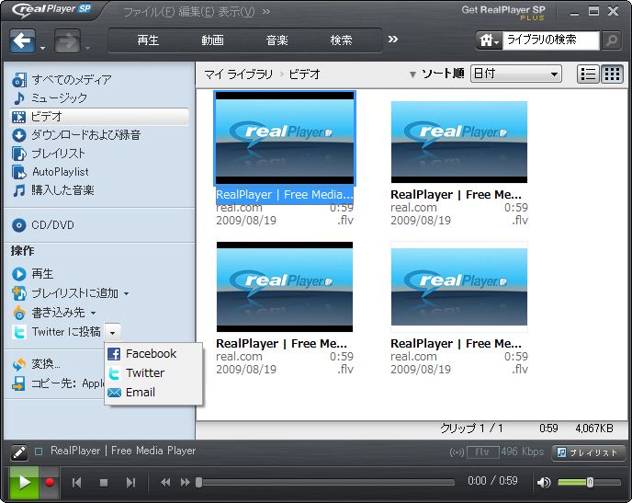The width and height of the screenshot is (632, 503).
Task: Open ファイル(F) menu
Action: 149,12
